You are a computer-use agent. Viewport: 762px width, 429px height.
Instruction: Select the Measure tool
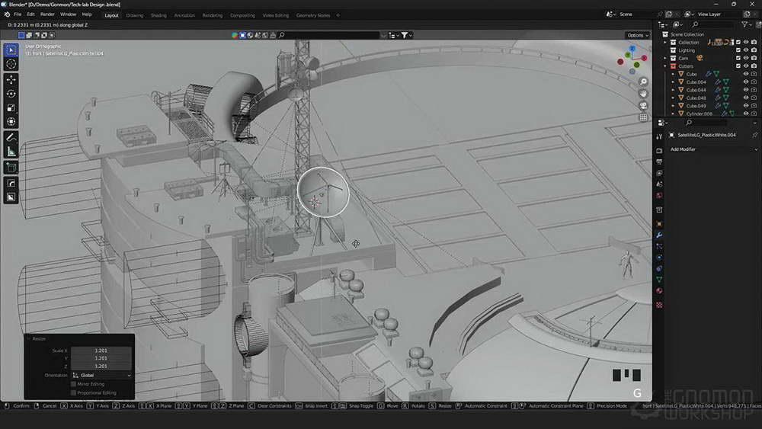point(11,152)
